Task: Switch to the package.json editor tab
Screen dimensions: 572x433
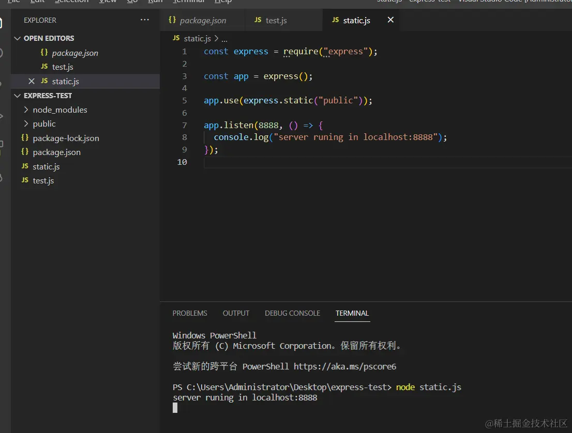Action: click(203, 20)
